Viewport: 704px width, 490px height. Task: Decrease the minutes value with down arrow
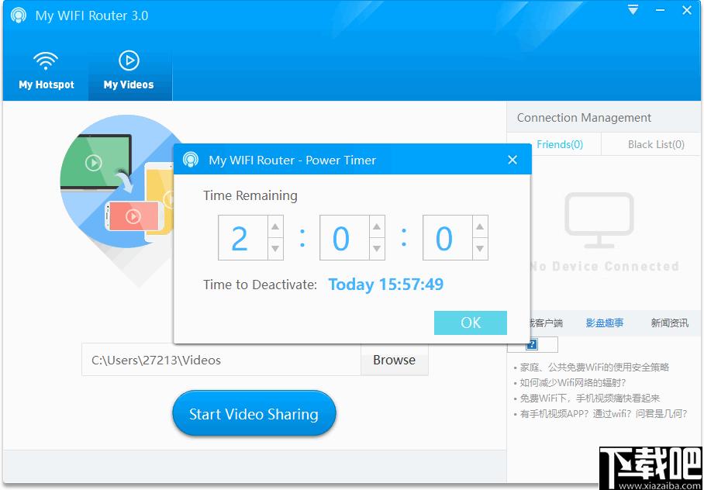[x=377, y=249]
